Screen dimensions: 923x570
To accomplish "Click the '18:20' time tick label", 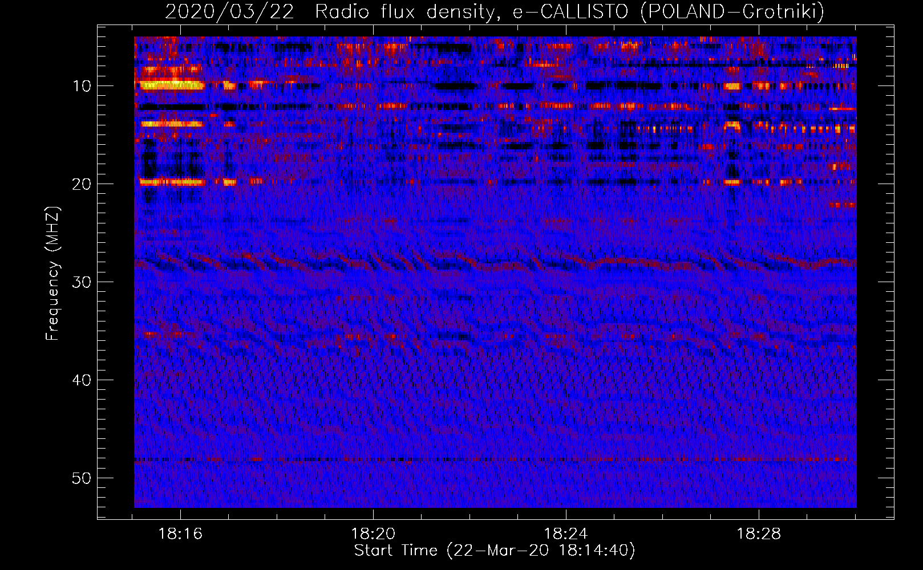I will coord(373,534).
